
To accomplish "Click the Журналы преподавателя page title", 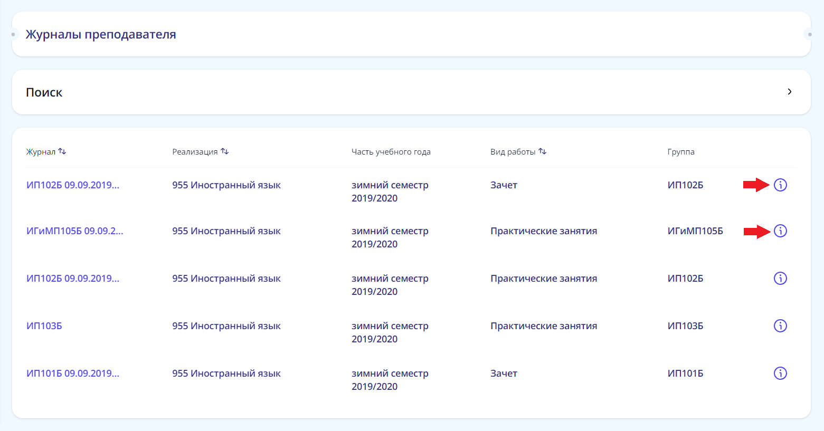I will [101, 35].
